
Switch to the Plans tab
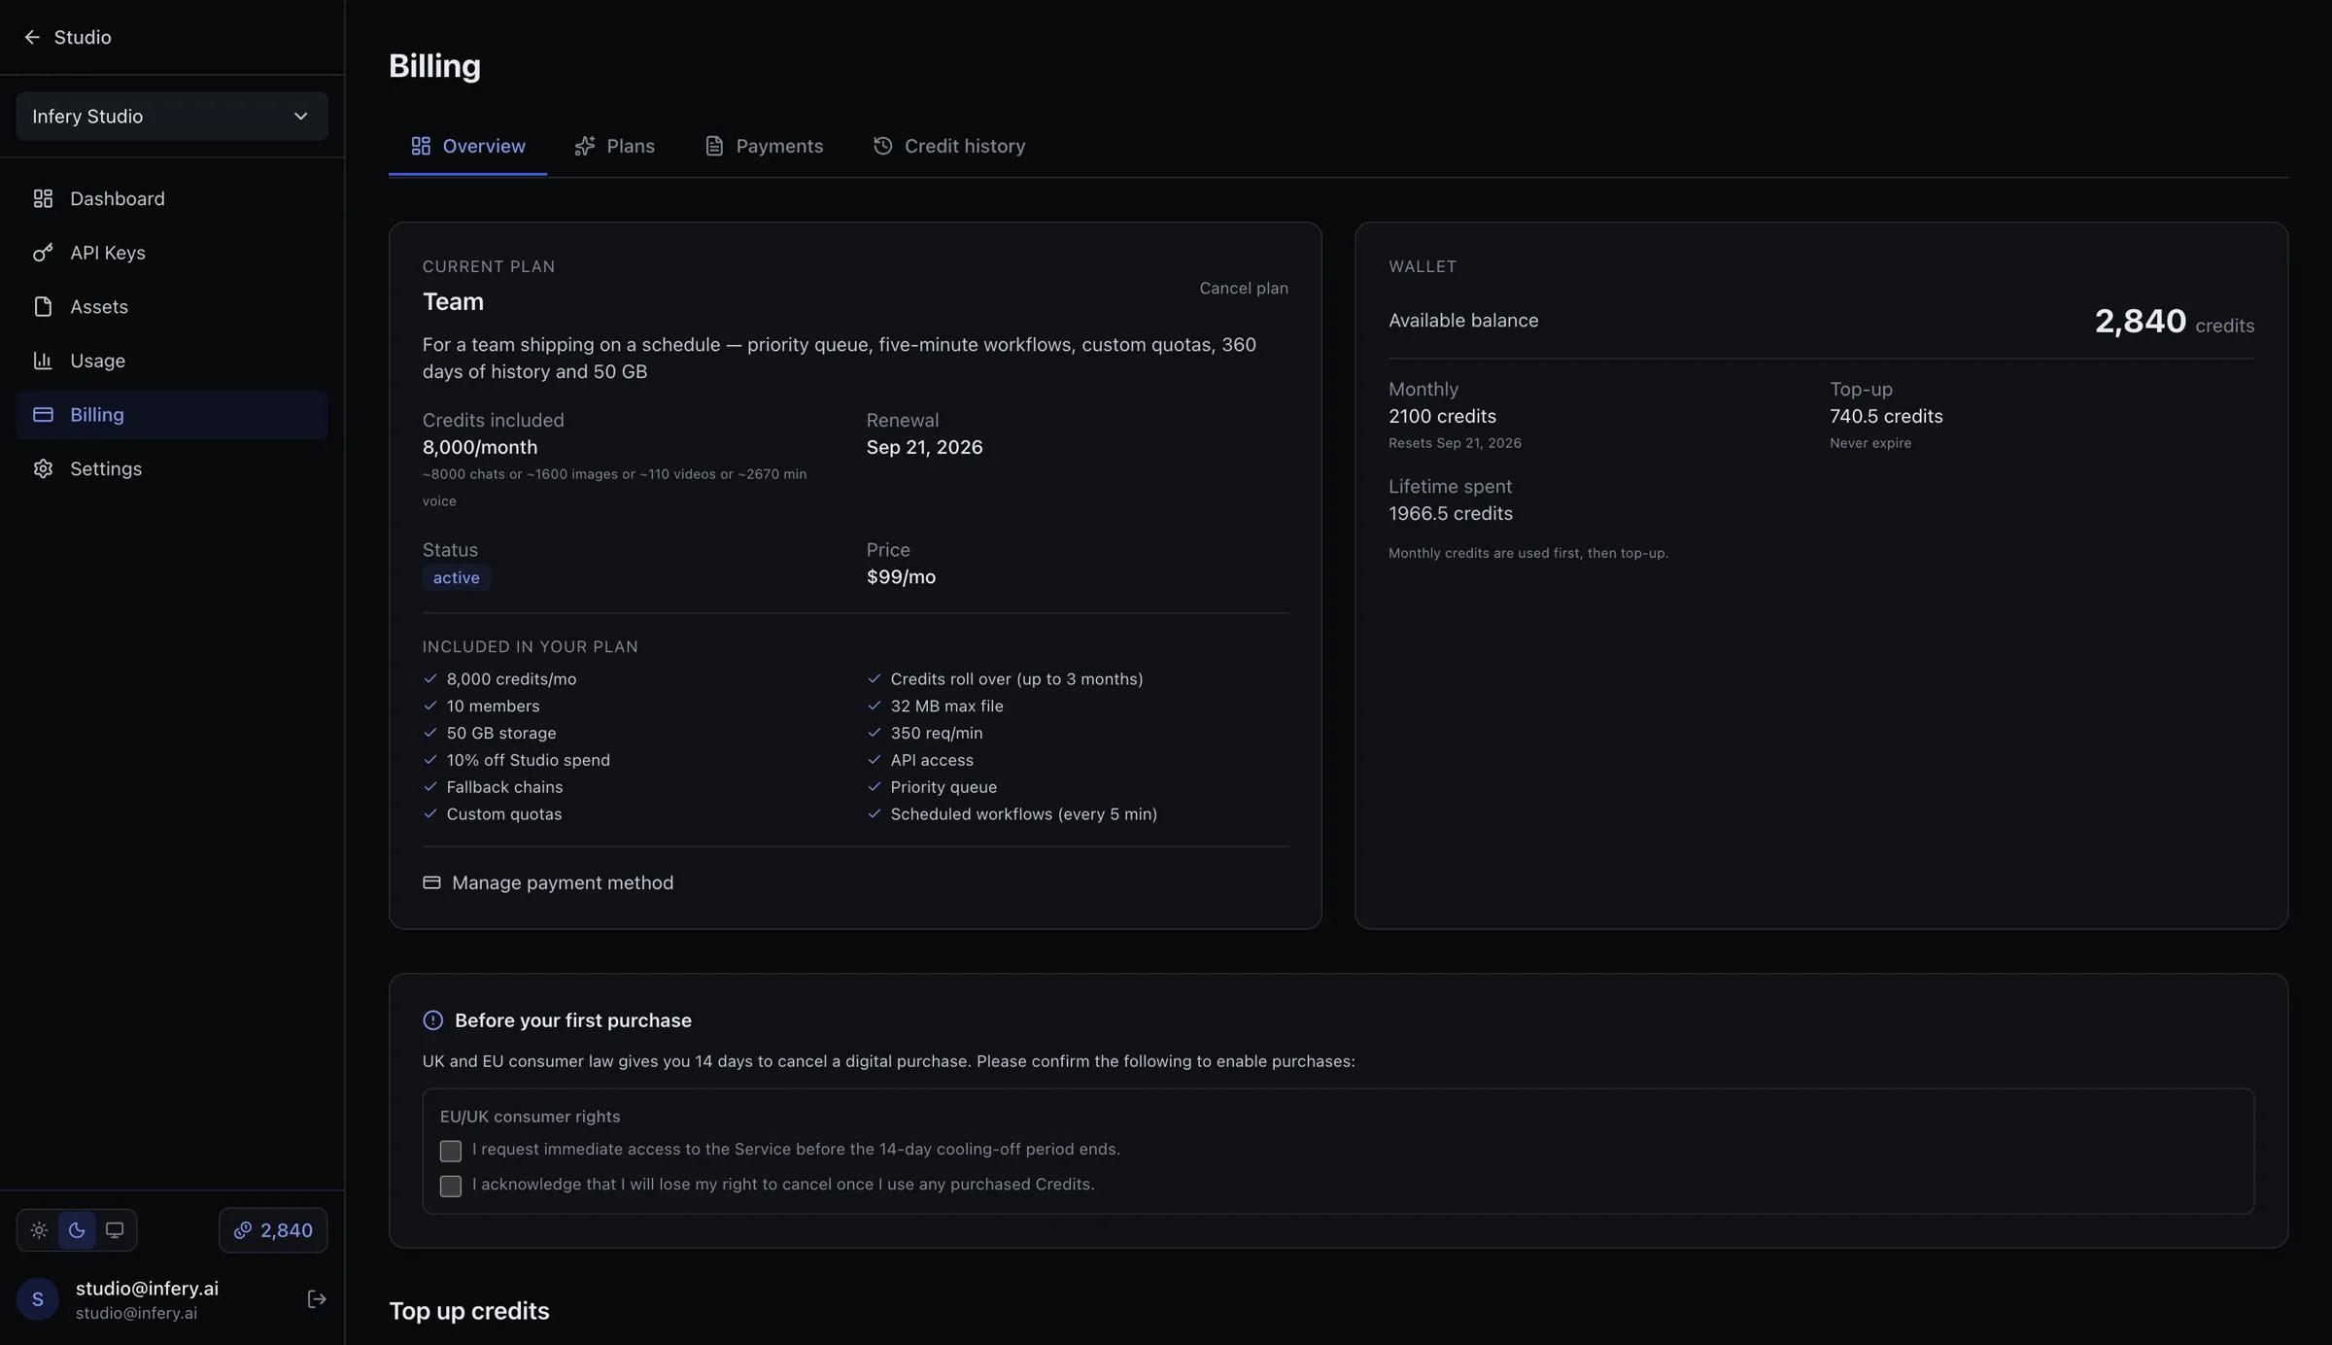click(614, 146)
